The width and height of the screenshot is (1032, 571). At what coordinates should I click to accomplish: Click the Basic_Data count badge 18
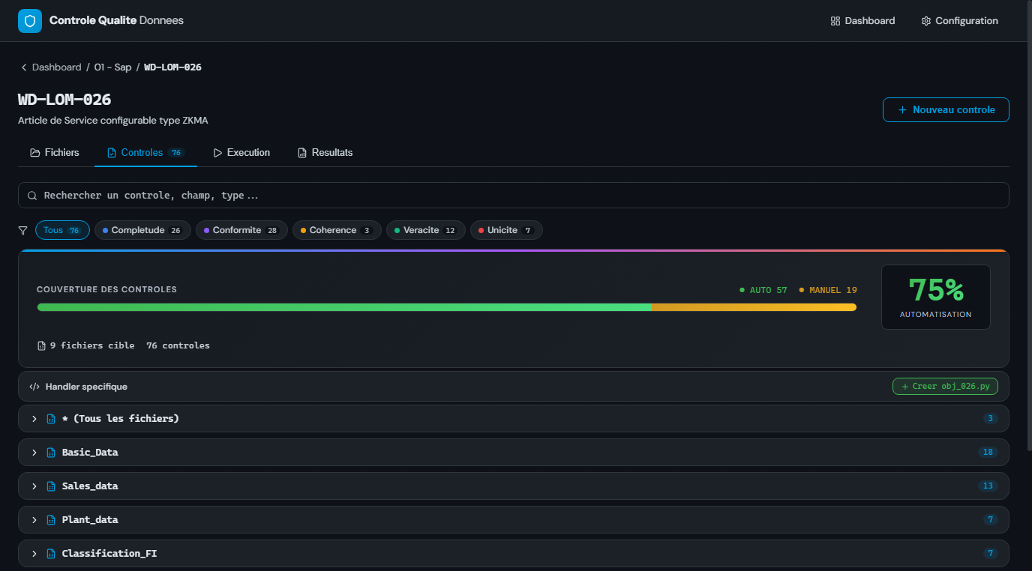[x=988, y=452]
